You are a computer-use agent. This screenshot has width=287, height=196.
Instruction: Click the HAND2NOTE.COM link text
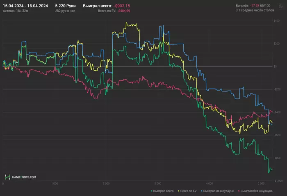tap(24, 177)
